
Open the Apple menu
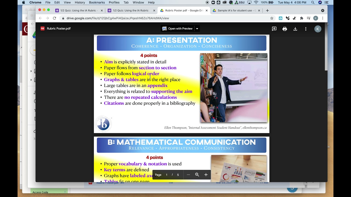(23, 2)
